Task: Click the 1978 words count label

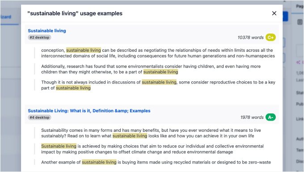Action: coord(252,117)
